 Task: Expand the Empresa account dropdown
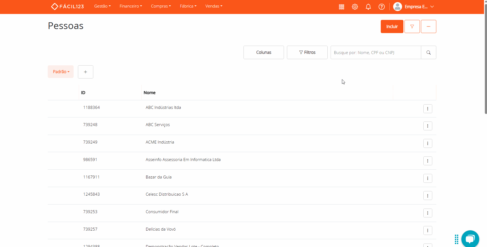[414, 7]
